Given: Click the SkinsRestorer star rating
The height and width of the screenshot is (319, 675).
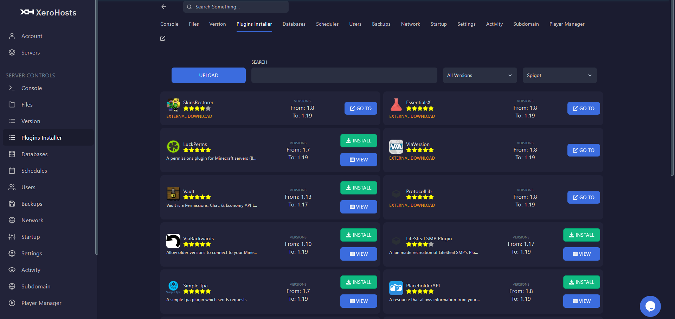Looking at the screenshot, I should [x=197, y=109].
